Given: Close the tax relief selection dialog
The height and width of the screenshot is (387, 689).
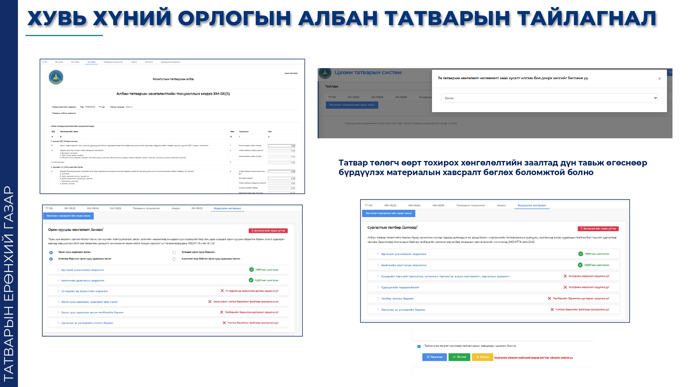Looking at the screenshot, I should [659, 78].
